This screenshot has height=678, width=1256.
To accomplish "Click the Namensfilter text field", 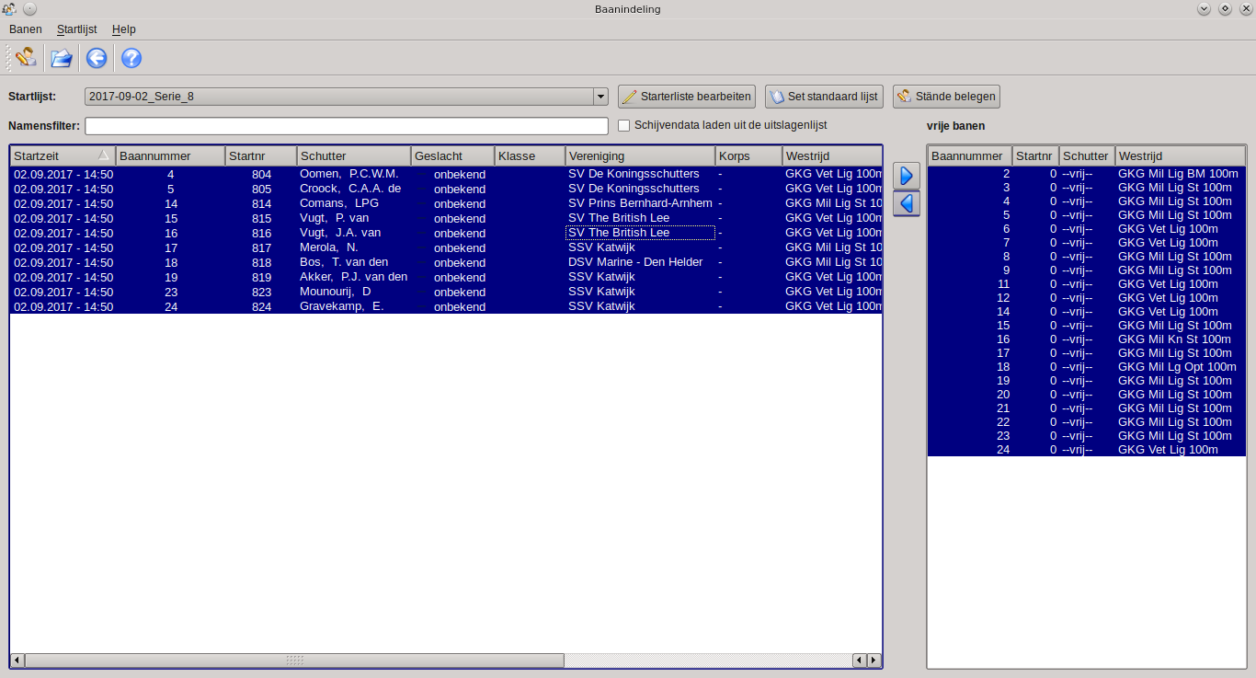I will (x=347, y=126).
